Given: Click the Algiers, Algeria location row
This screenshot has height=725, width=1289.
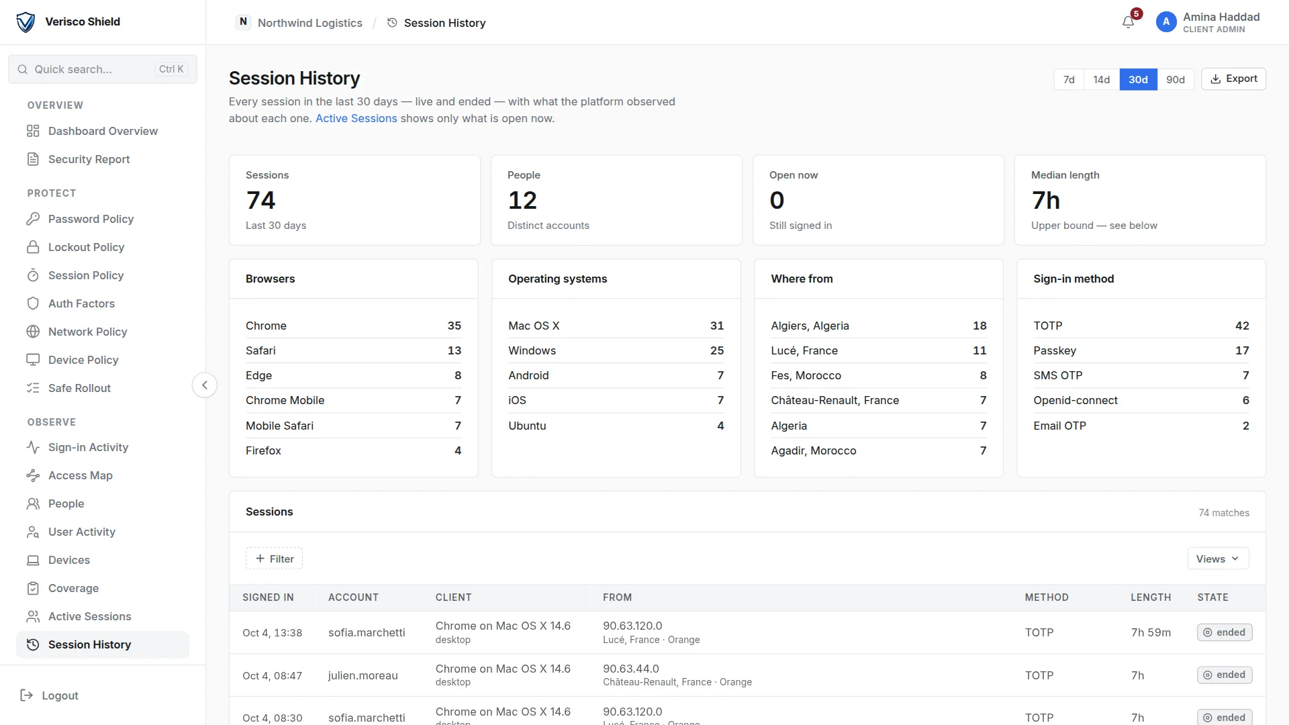Looking at the screenshot, I should pyautogui.click(x=879, y=326).
